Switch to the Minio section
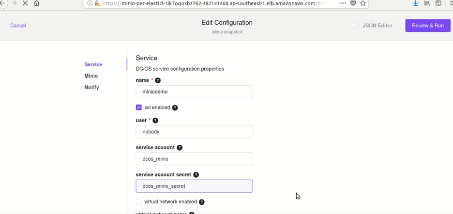The height and width of the screenshot is (214, 453). point(91,76)
